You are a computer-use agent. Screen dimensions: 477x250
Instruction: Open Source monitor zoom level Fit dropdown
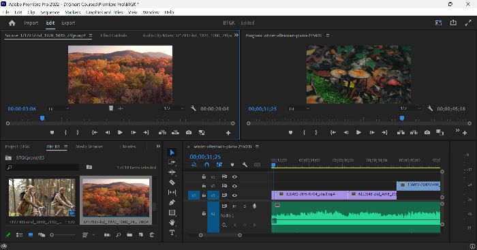(x=59, y=108)
